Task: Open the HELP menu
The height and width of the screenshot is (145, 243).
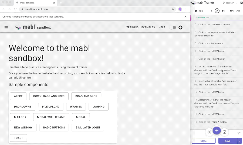Action: (162, 27)
